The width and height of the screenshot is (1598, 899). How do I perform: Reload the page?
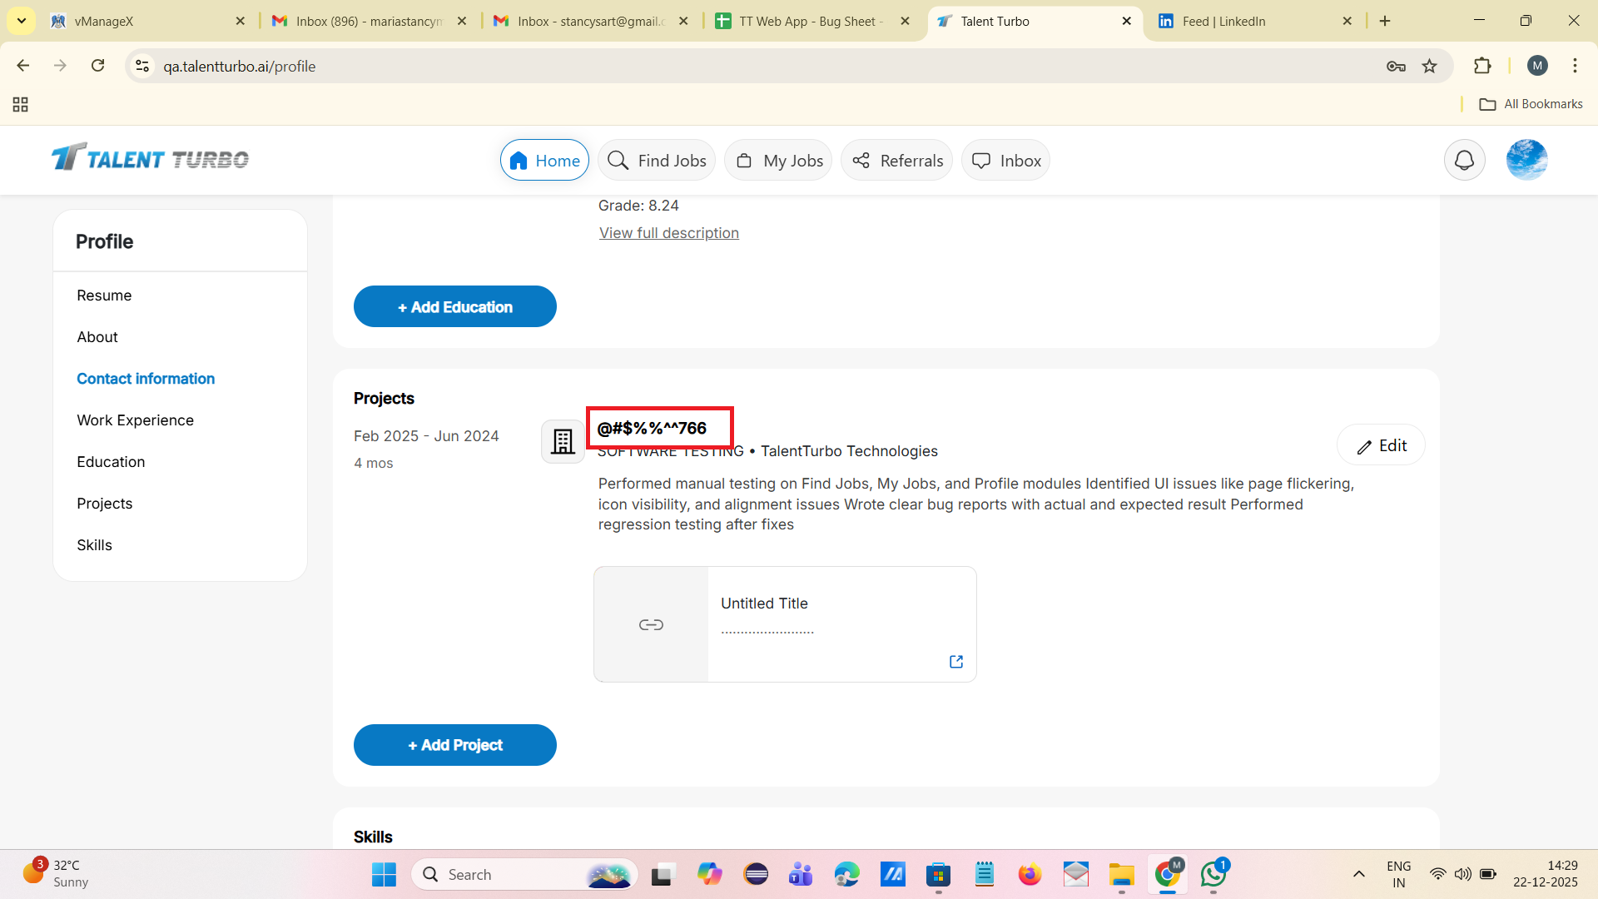98,66
